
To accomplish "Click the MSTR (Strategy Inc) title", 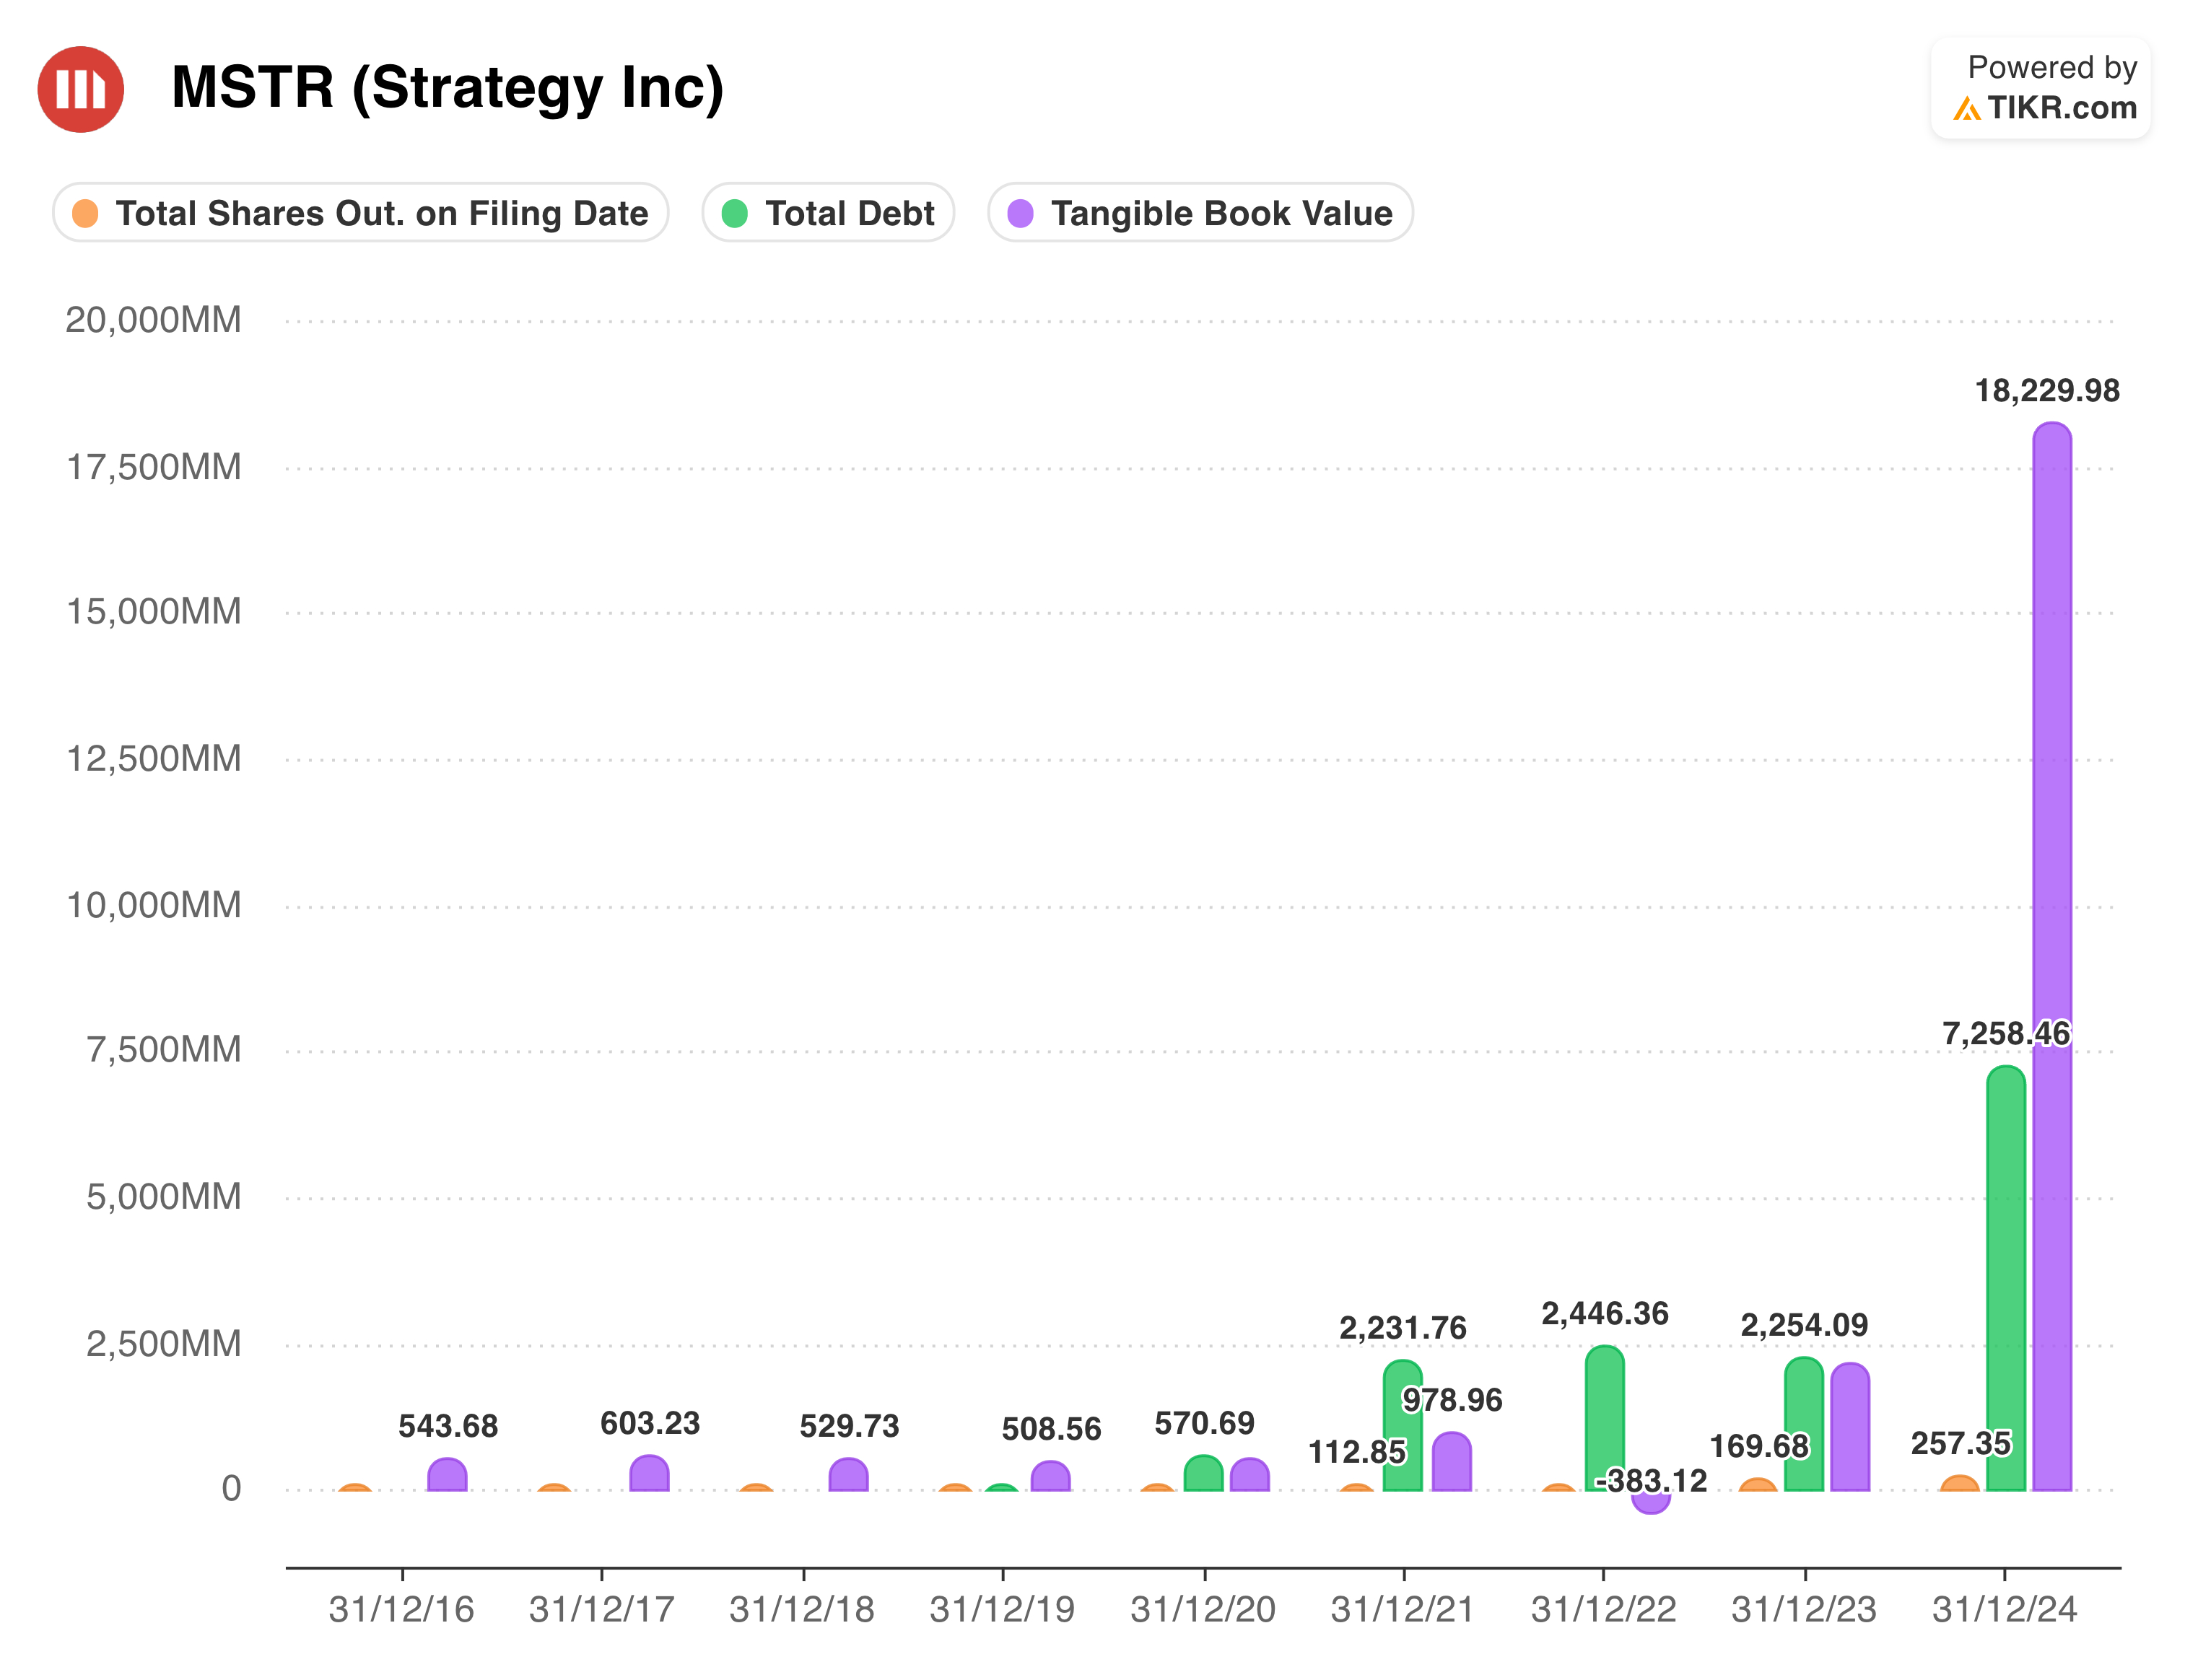I will 447,88.
